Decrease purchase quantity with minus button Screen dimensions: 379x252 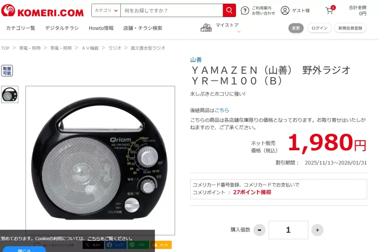(x=259, y=230)
